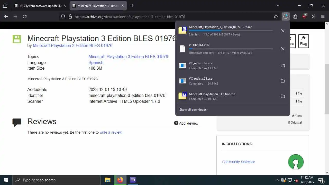The width and height of the screenshot is (329, 185).
Task: Open the Firefox View icon
Action: [5, 6]
